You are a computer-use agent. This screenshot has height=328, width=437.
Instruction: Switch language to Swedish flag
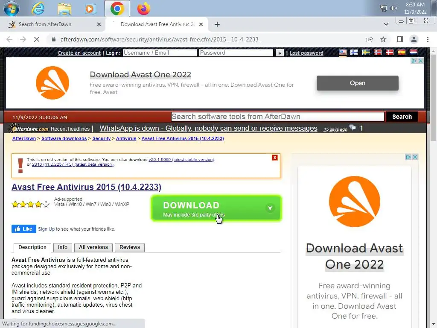(x=366, y=53)
